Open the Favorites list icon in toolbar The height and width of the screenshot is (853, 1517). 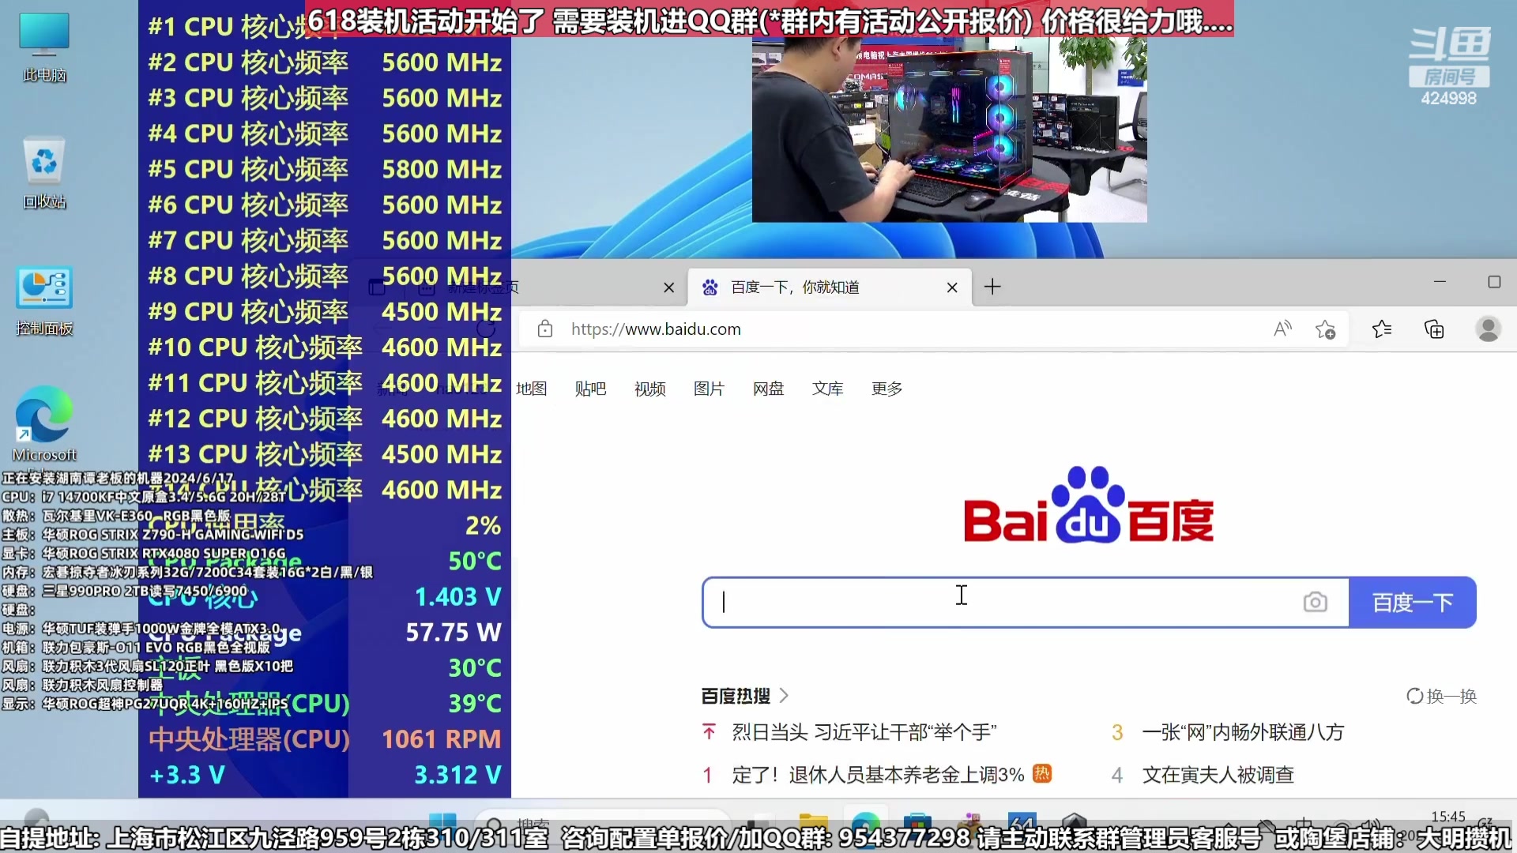[1382, 329]
